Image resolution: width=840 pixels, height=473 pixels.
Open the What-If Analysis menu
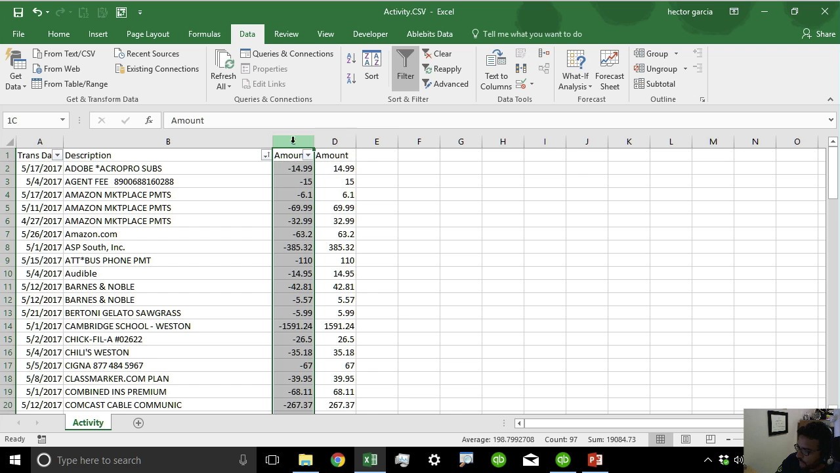576,70
